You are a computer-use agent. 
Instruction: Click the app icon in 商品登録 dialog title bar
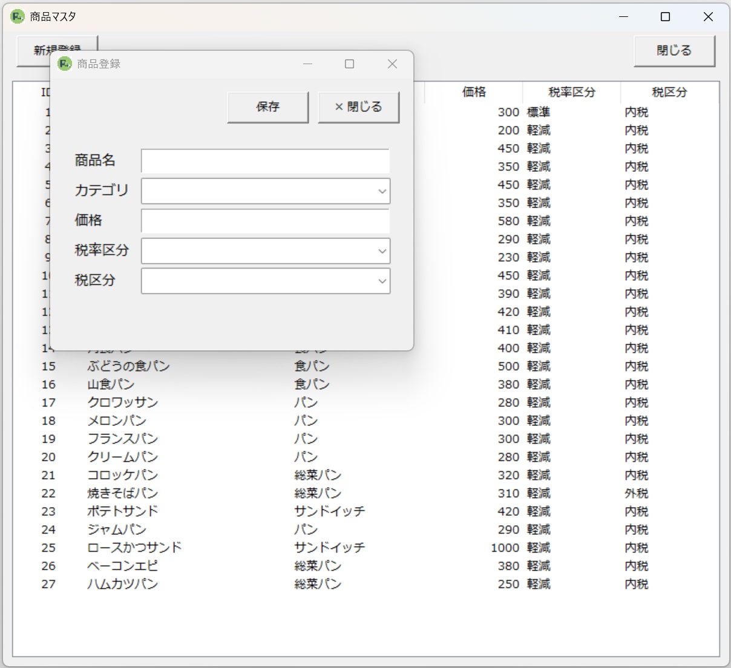click(64, 64)
